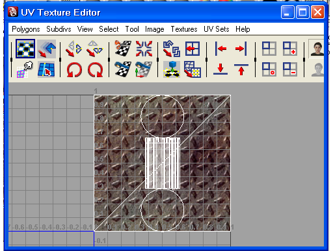Add selected faces to isolate set
Screen dimensions: 333x251
[290, 49]
